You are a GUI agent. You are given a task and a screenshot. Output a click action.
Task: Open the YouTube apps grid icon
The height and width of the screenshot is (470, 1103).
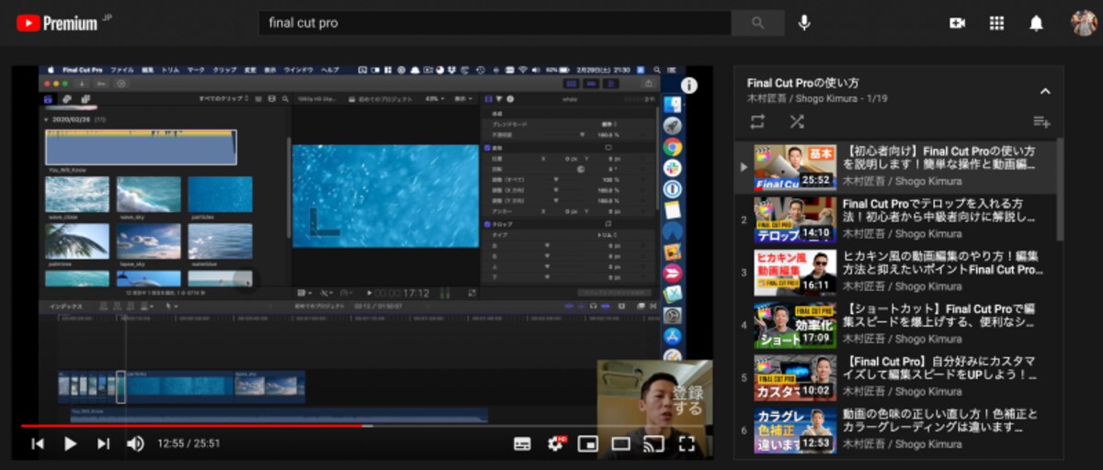click(996, 23)
